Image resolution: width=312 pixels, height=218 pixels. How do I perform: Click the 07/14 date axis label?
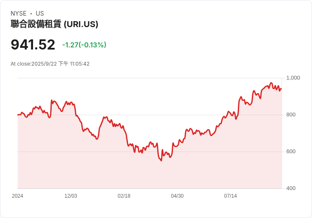[231, 196]
